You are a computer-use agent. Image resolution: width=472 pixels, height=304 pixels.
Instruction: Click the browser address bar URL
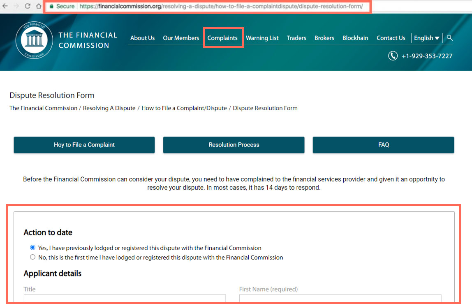click(x=221, y=7)
